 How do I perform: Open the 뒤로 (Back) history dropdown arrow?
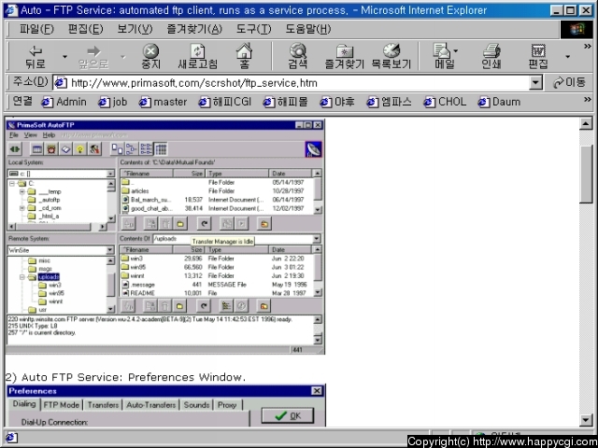tap(64, 56)
